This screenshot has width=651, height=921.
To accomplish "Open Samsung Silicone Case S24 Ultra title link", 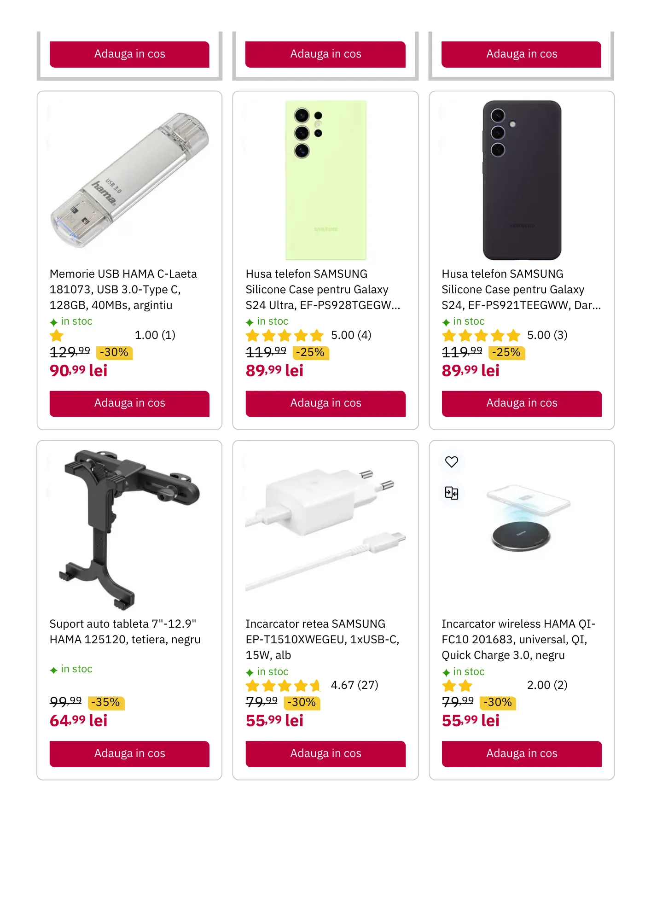I will tap(322, 289).
